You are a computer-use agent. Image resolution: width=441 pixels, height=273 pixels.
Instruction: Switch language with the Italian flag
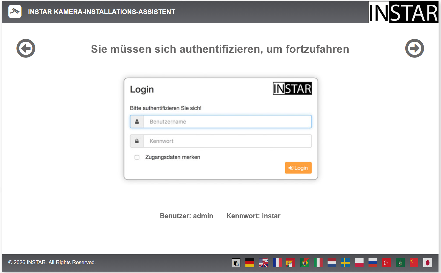(x=318, y=263)
